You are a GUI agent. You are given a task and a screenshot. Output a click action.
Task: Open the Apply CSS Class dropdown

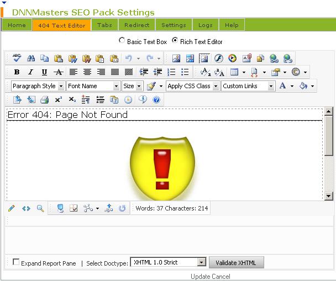193,86
